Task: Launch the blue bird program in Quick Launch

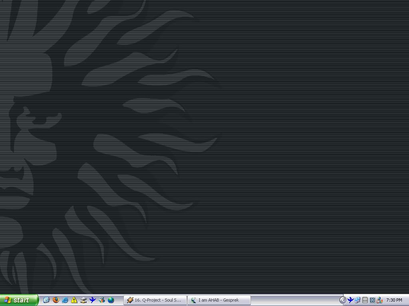Action: [92, 300]
